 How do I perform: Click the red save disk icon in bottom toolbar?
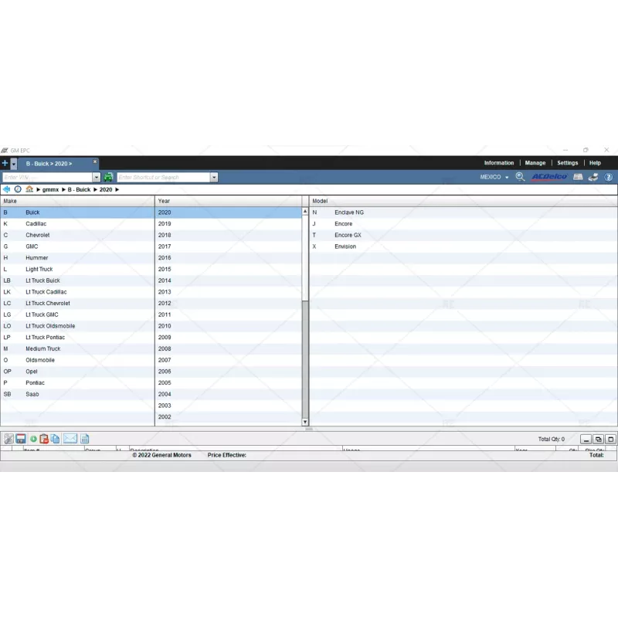[21, 439]
